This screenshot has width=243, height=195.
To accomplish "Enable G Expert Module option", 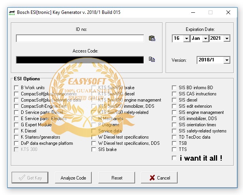I will 16,125.
